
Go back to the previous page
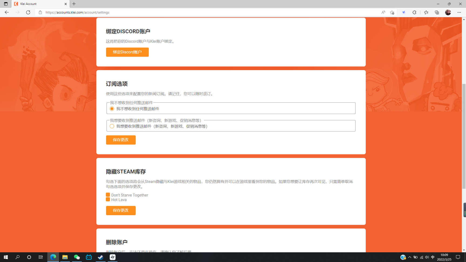click(x=7, y=12)
